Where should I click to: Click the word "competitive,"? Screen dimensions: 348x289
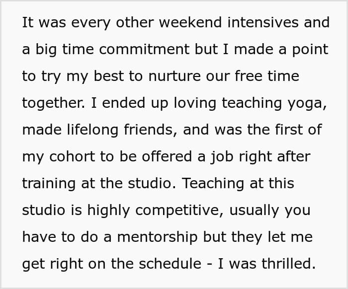point(179,210)
